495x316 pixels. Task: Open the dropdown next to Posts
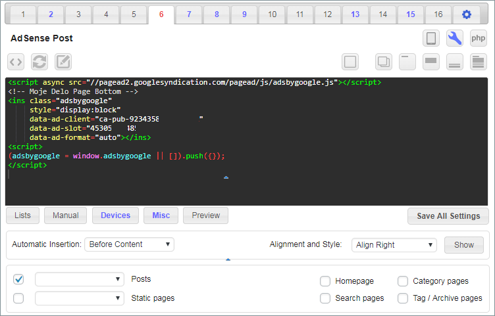click(79, 279)
